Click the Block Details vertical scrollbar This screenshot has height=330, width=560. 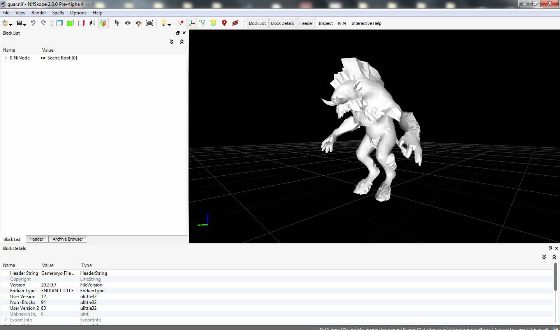pos(556,276)
